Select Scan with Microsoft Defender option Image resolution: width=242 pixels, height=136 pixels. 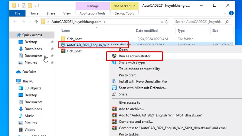point(142,88)
